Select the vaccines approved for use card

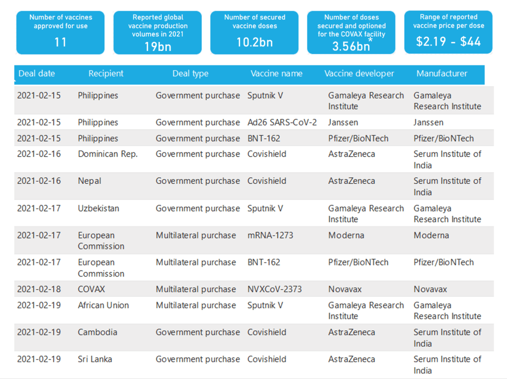tap(60, 32)
